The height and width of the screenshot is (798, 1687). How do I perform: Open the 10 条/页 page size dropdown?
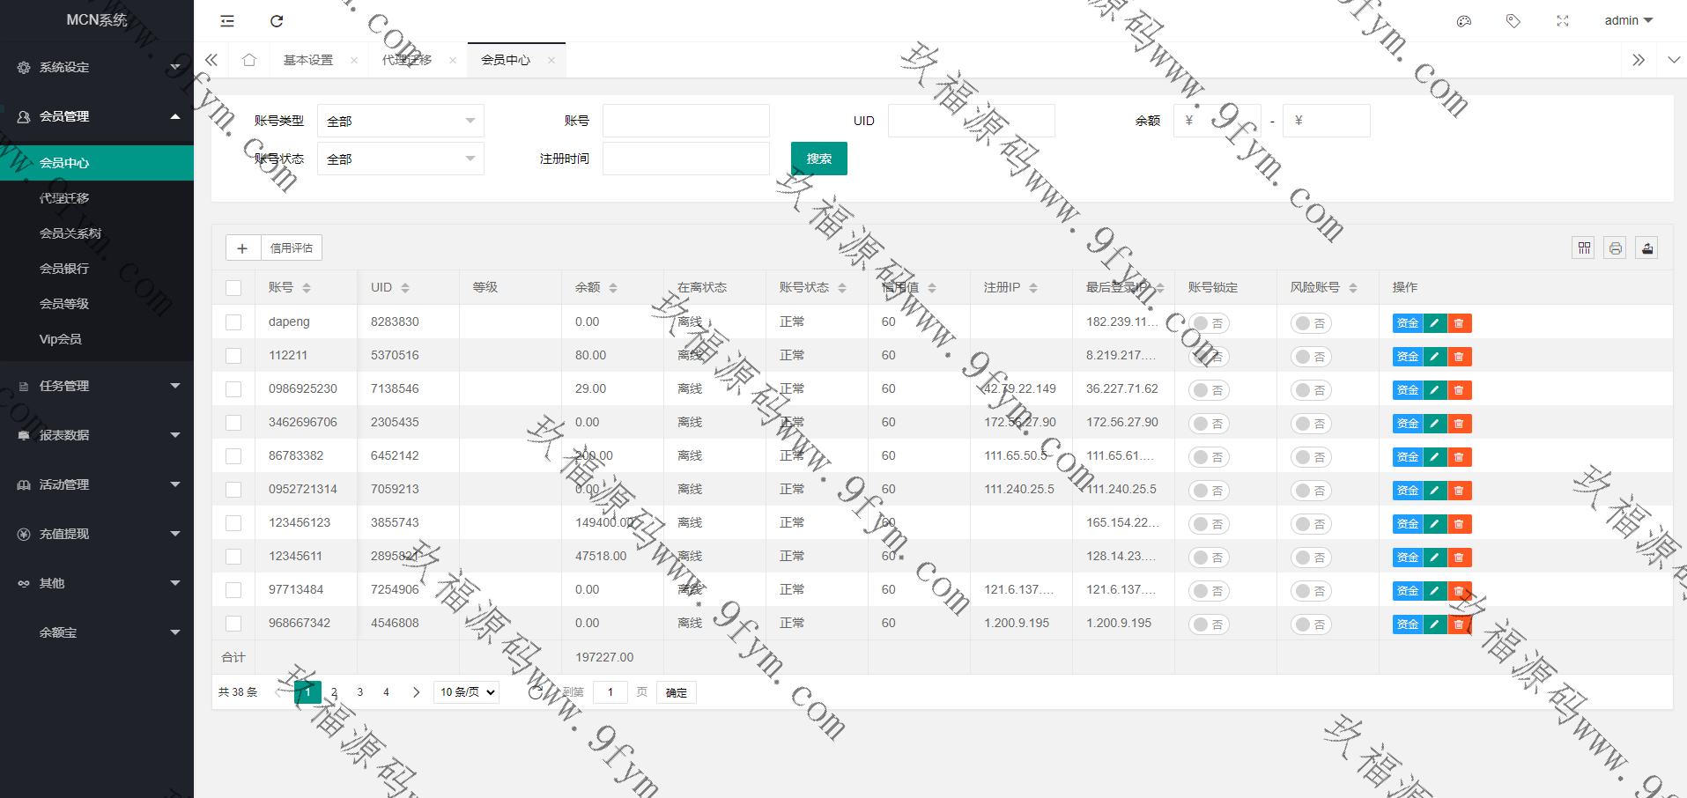(x=466, y=692)
